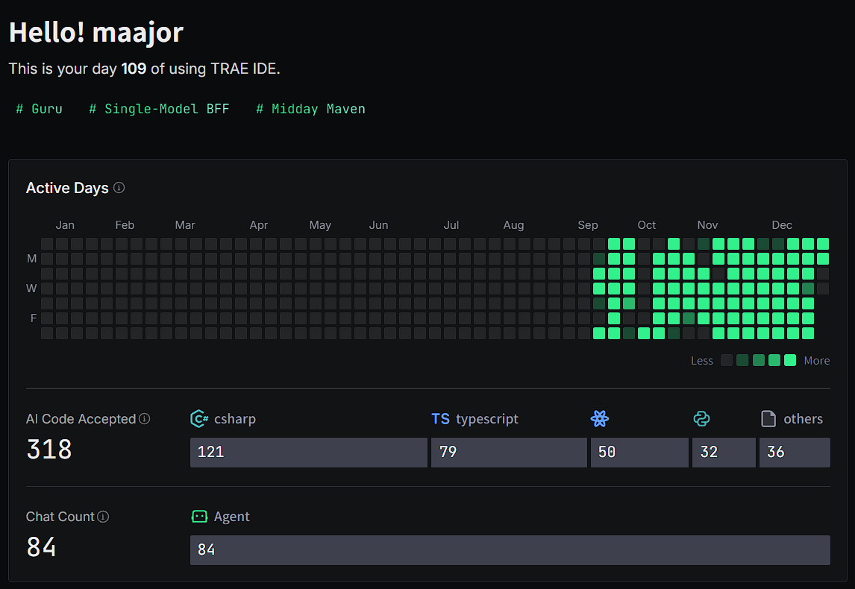Click the info icon beside AI Code Accepted
The image size is (855, 589).
(x=145, y=419)
